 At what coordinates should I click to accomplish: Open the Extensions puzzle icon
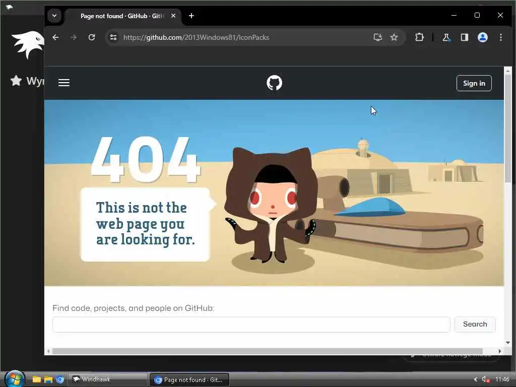coord(419,37)
